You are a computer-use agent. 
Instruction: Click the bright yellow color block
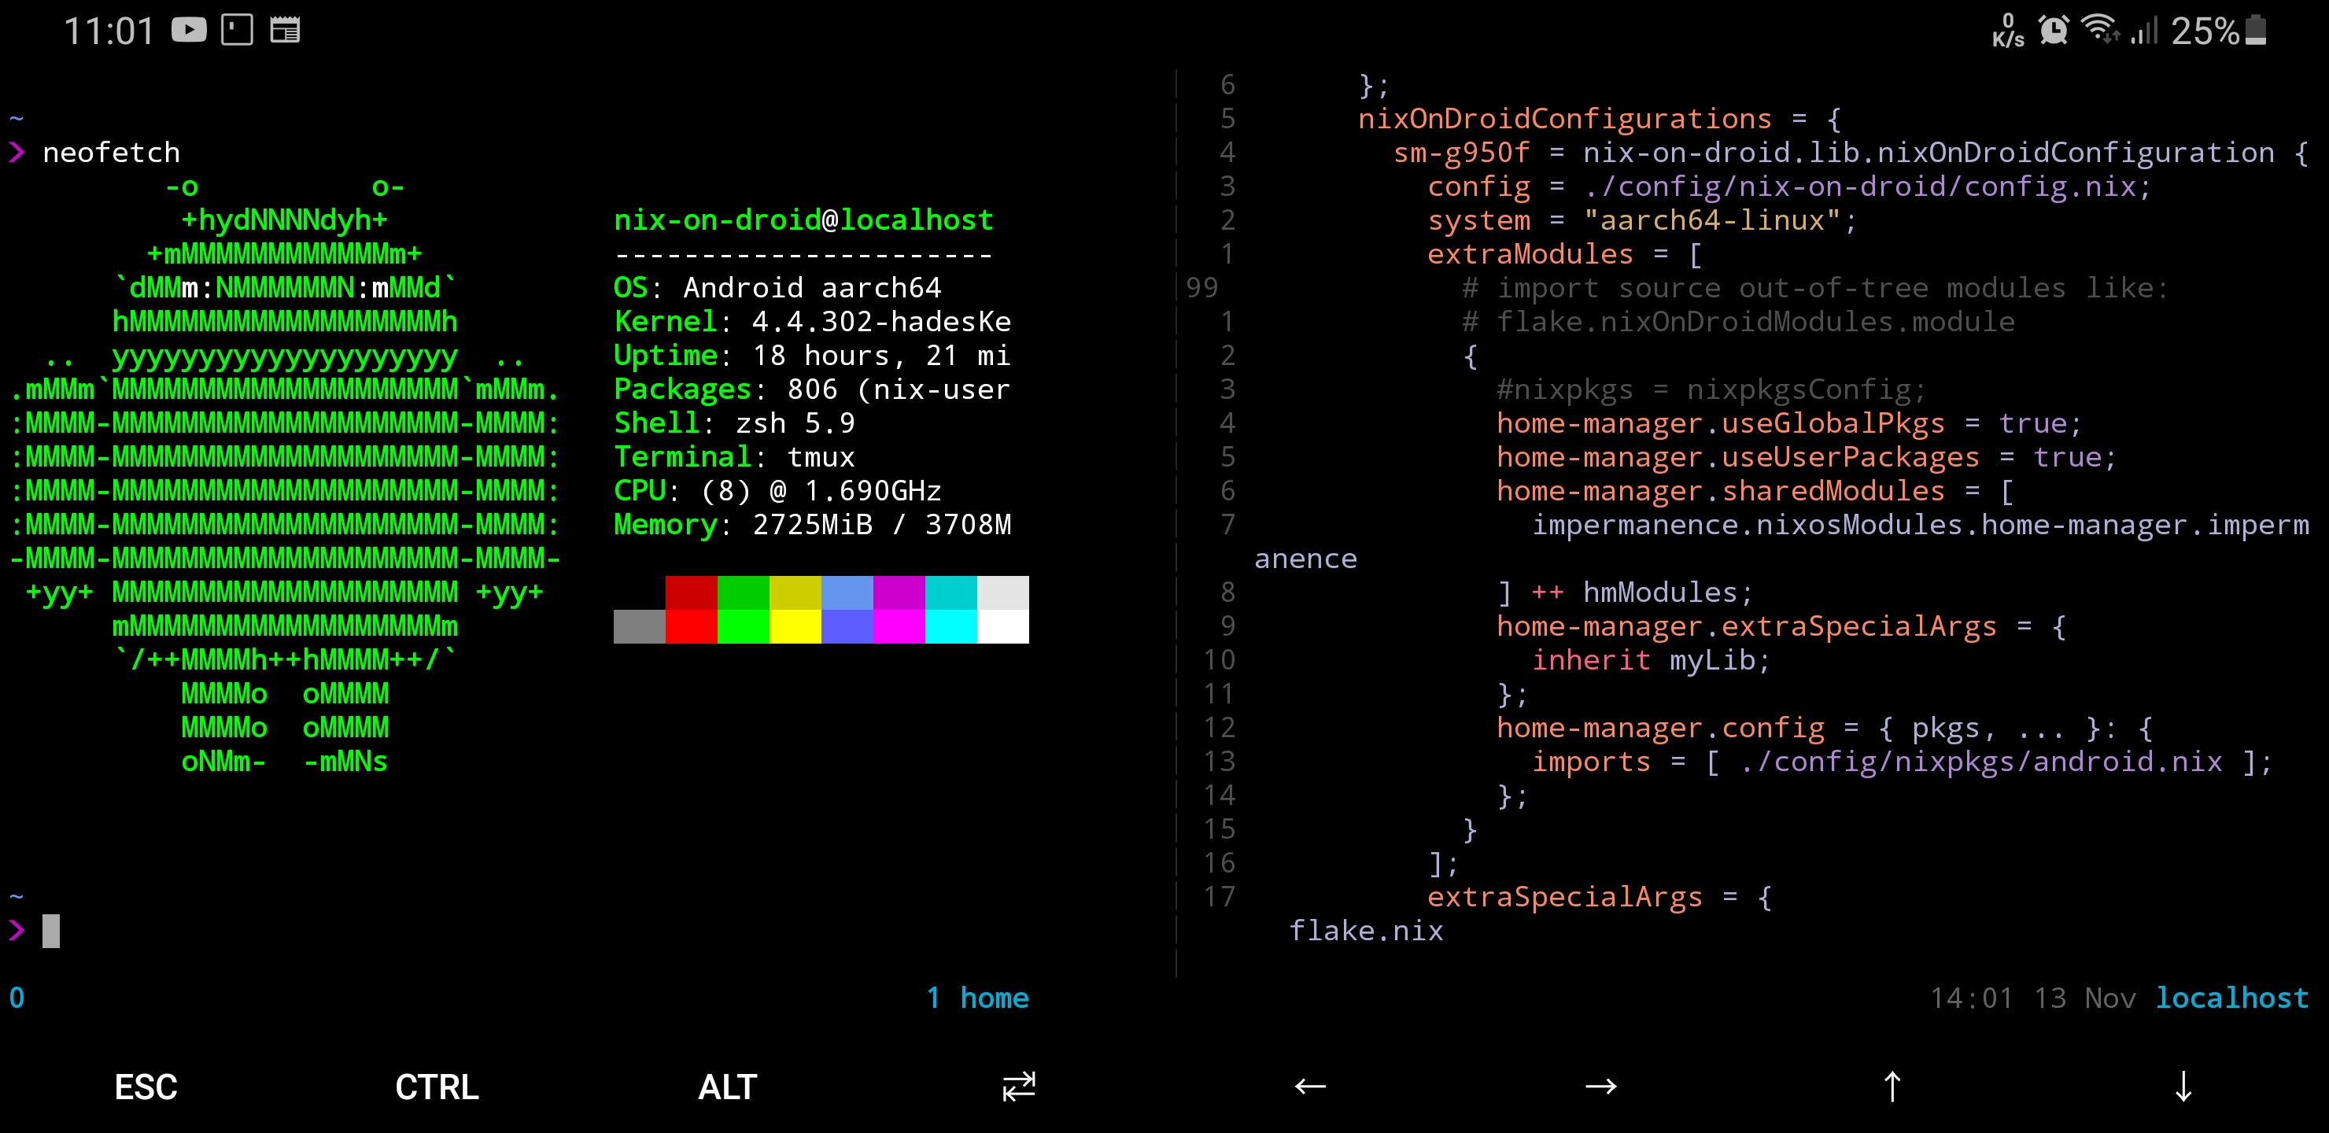coord(795,626)
